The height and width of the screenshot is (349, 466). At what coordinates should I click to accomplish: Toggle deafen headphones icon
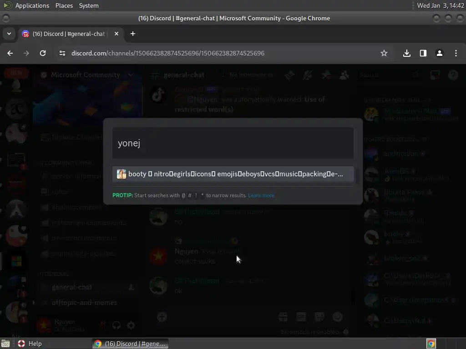point(116,325)
